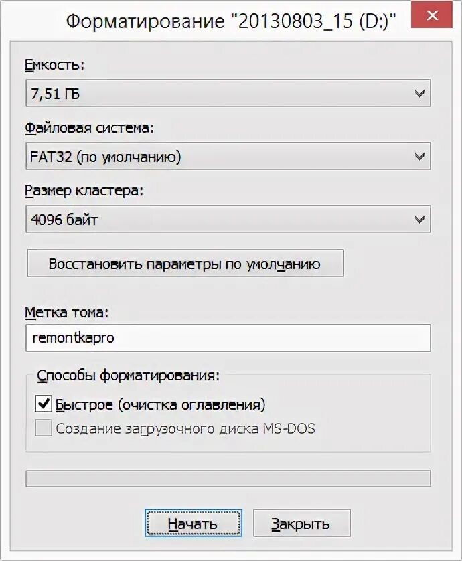Click the Способы форматирования group heading
The height and width of the screenshot is (561, 462).
pyautogui.click(x=128, y=376)
